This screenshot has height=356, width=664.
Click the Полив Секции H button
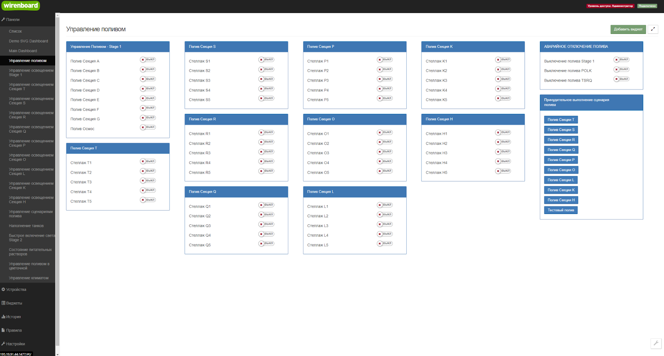coord(561,200)
